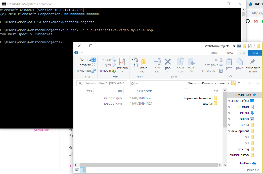The image size is (263, 174).
Task: Click WebstormProjects in the address breadcrumb
Action: tap(200, 83)
